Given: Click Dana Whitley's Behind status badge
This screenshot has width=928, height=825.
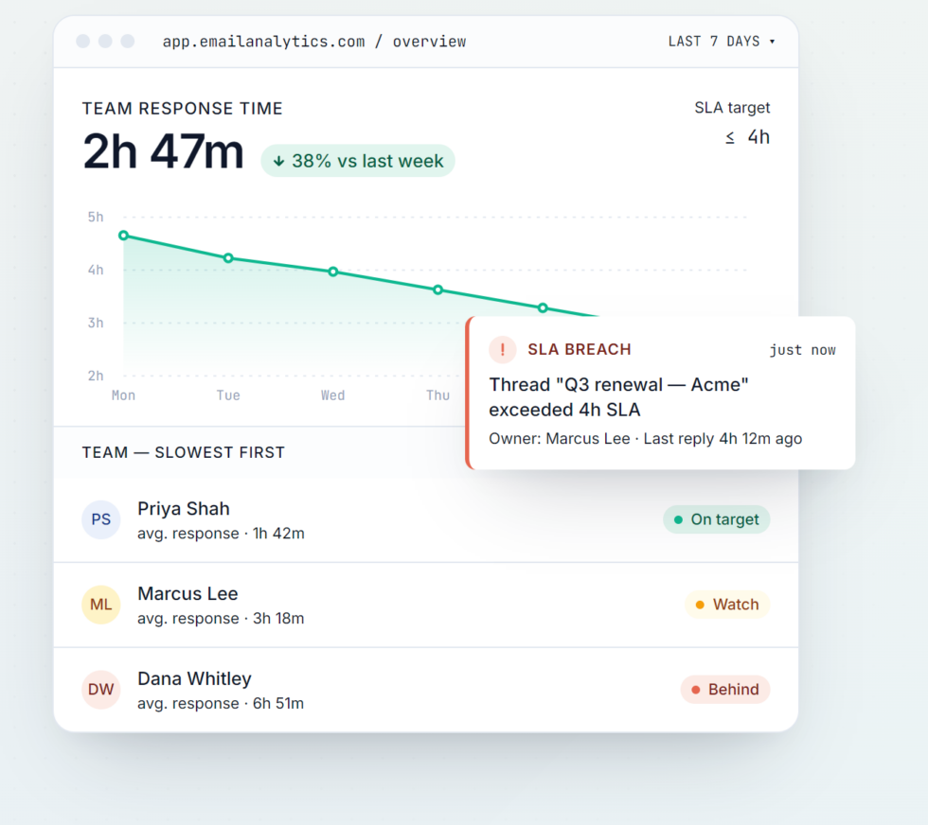Looking at the screenshot, I should [x=725, y=690].
